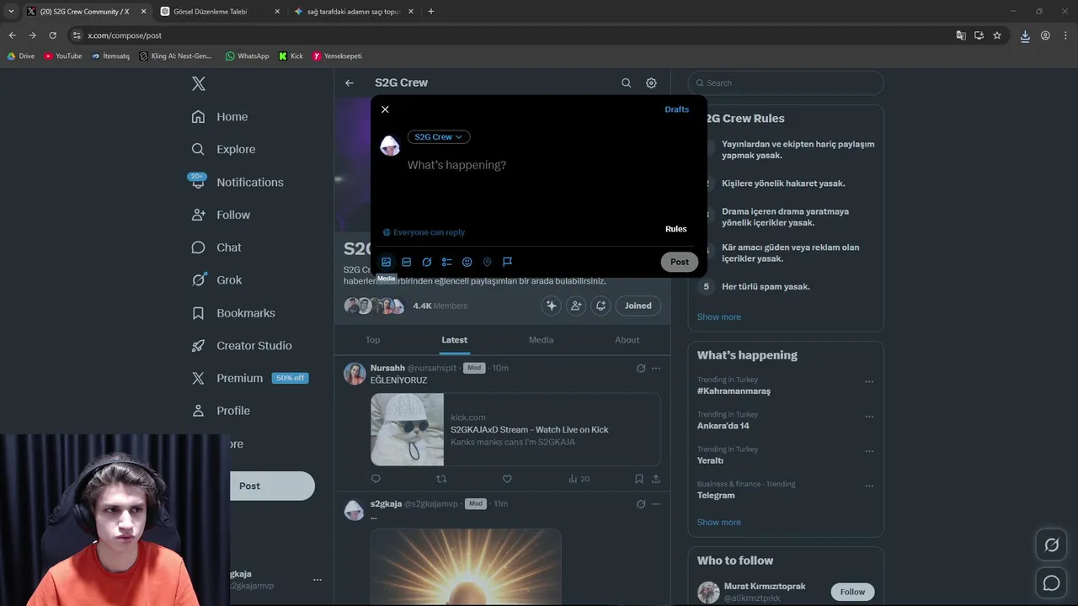Switch to the Media tab

[x=541, y=340]
